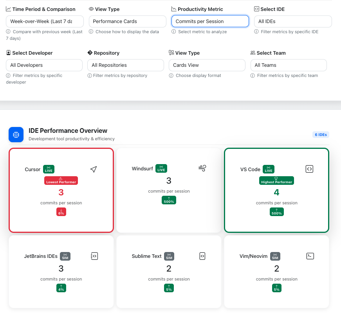Screen dimensions: 341x320
Task: Click the blue IDE Performance Overview icon
Action: (16, 134)
